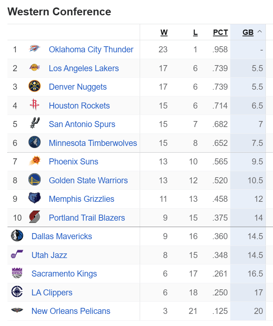
Task: Click the Golden State Warriors logo
Action: click(34, 179)
